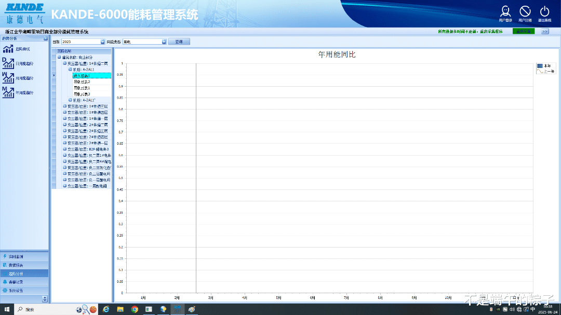Click the pink vertical marker line in chart
The width and height of the screenshot is (561, 315).
click(x=196, y=178)
